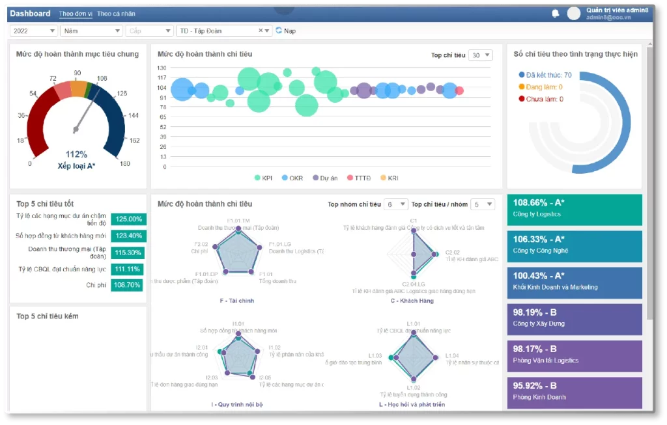Toggle TTTĐ legend marker
Screen dimensions: 667x425
click(x=350, y=178)
